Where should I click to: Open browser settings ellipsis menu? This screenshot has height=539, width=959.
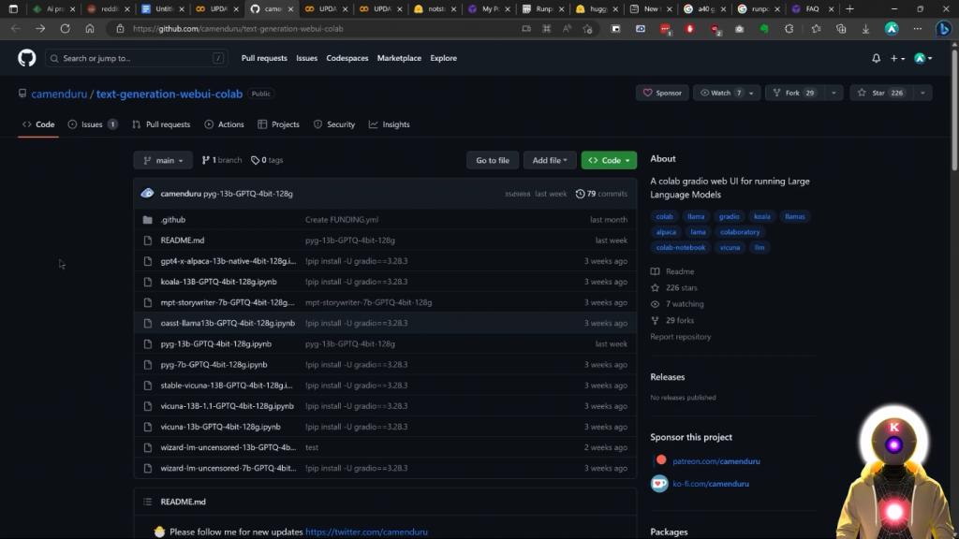coord(918,29)
